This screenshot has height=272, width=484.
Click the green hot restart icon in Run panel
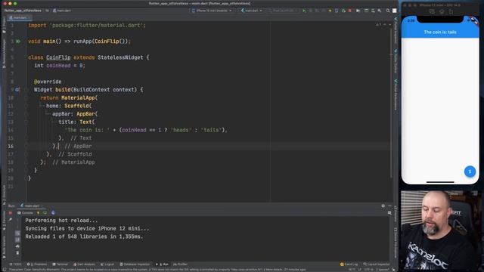tap(45, 213)
